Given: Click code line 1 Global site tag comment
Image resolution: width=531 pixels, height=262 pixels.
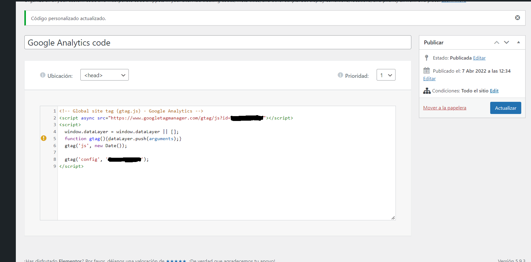Looking at the screenshot, I should point(131,111).
